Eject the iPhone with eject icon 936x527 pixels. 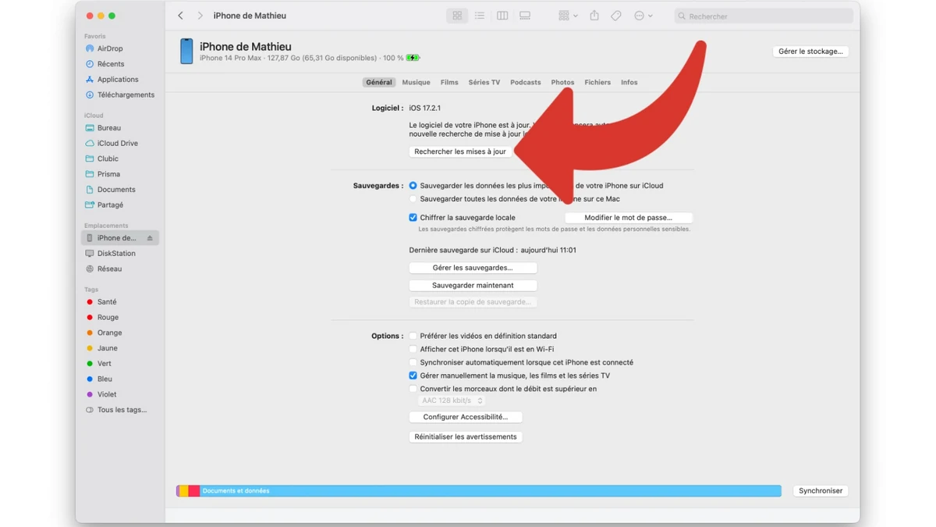150,238
